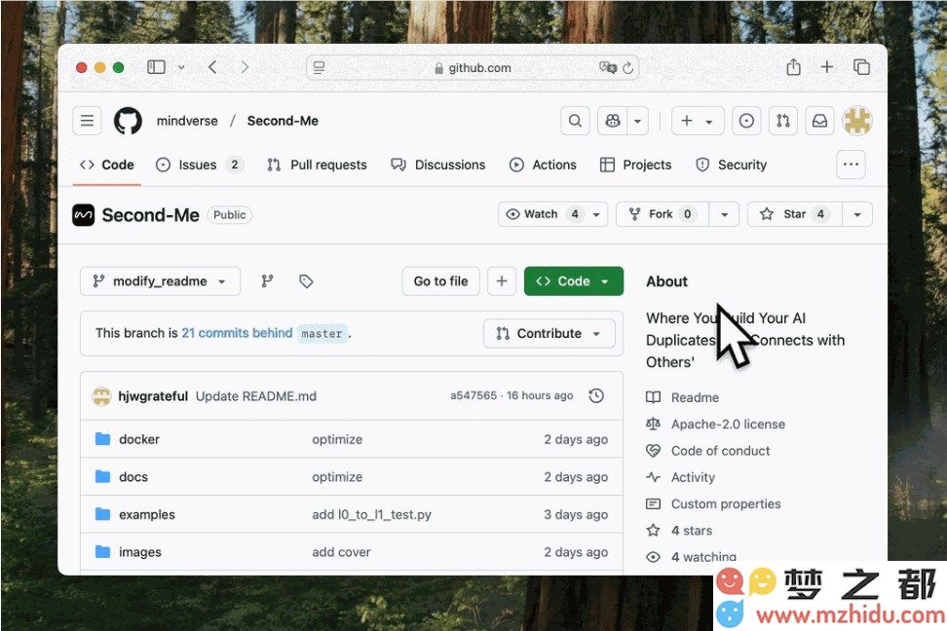This screenshot has width=947, height=631.
Task: Open the Second-Me breadcrumb link
Action: [283, 121]
